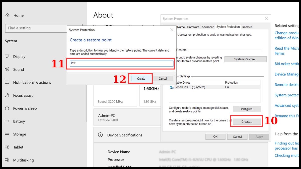Close the System Protection dialog
Screen dimensions: 301x169
(x=172, y=30)
